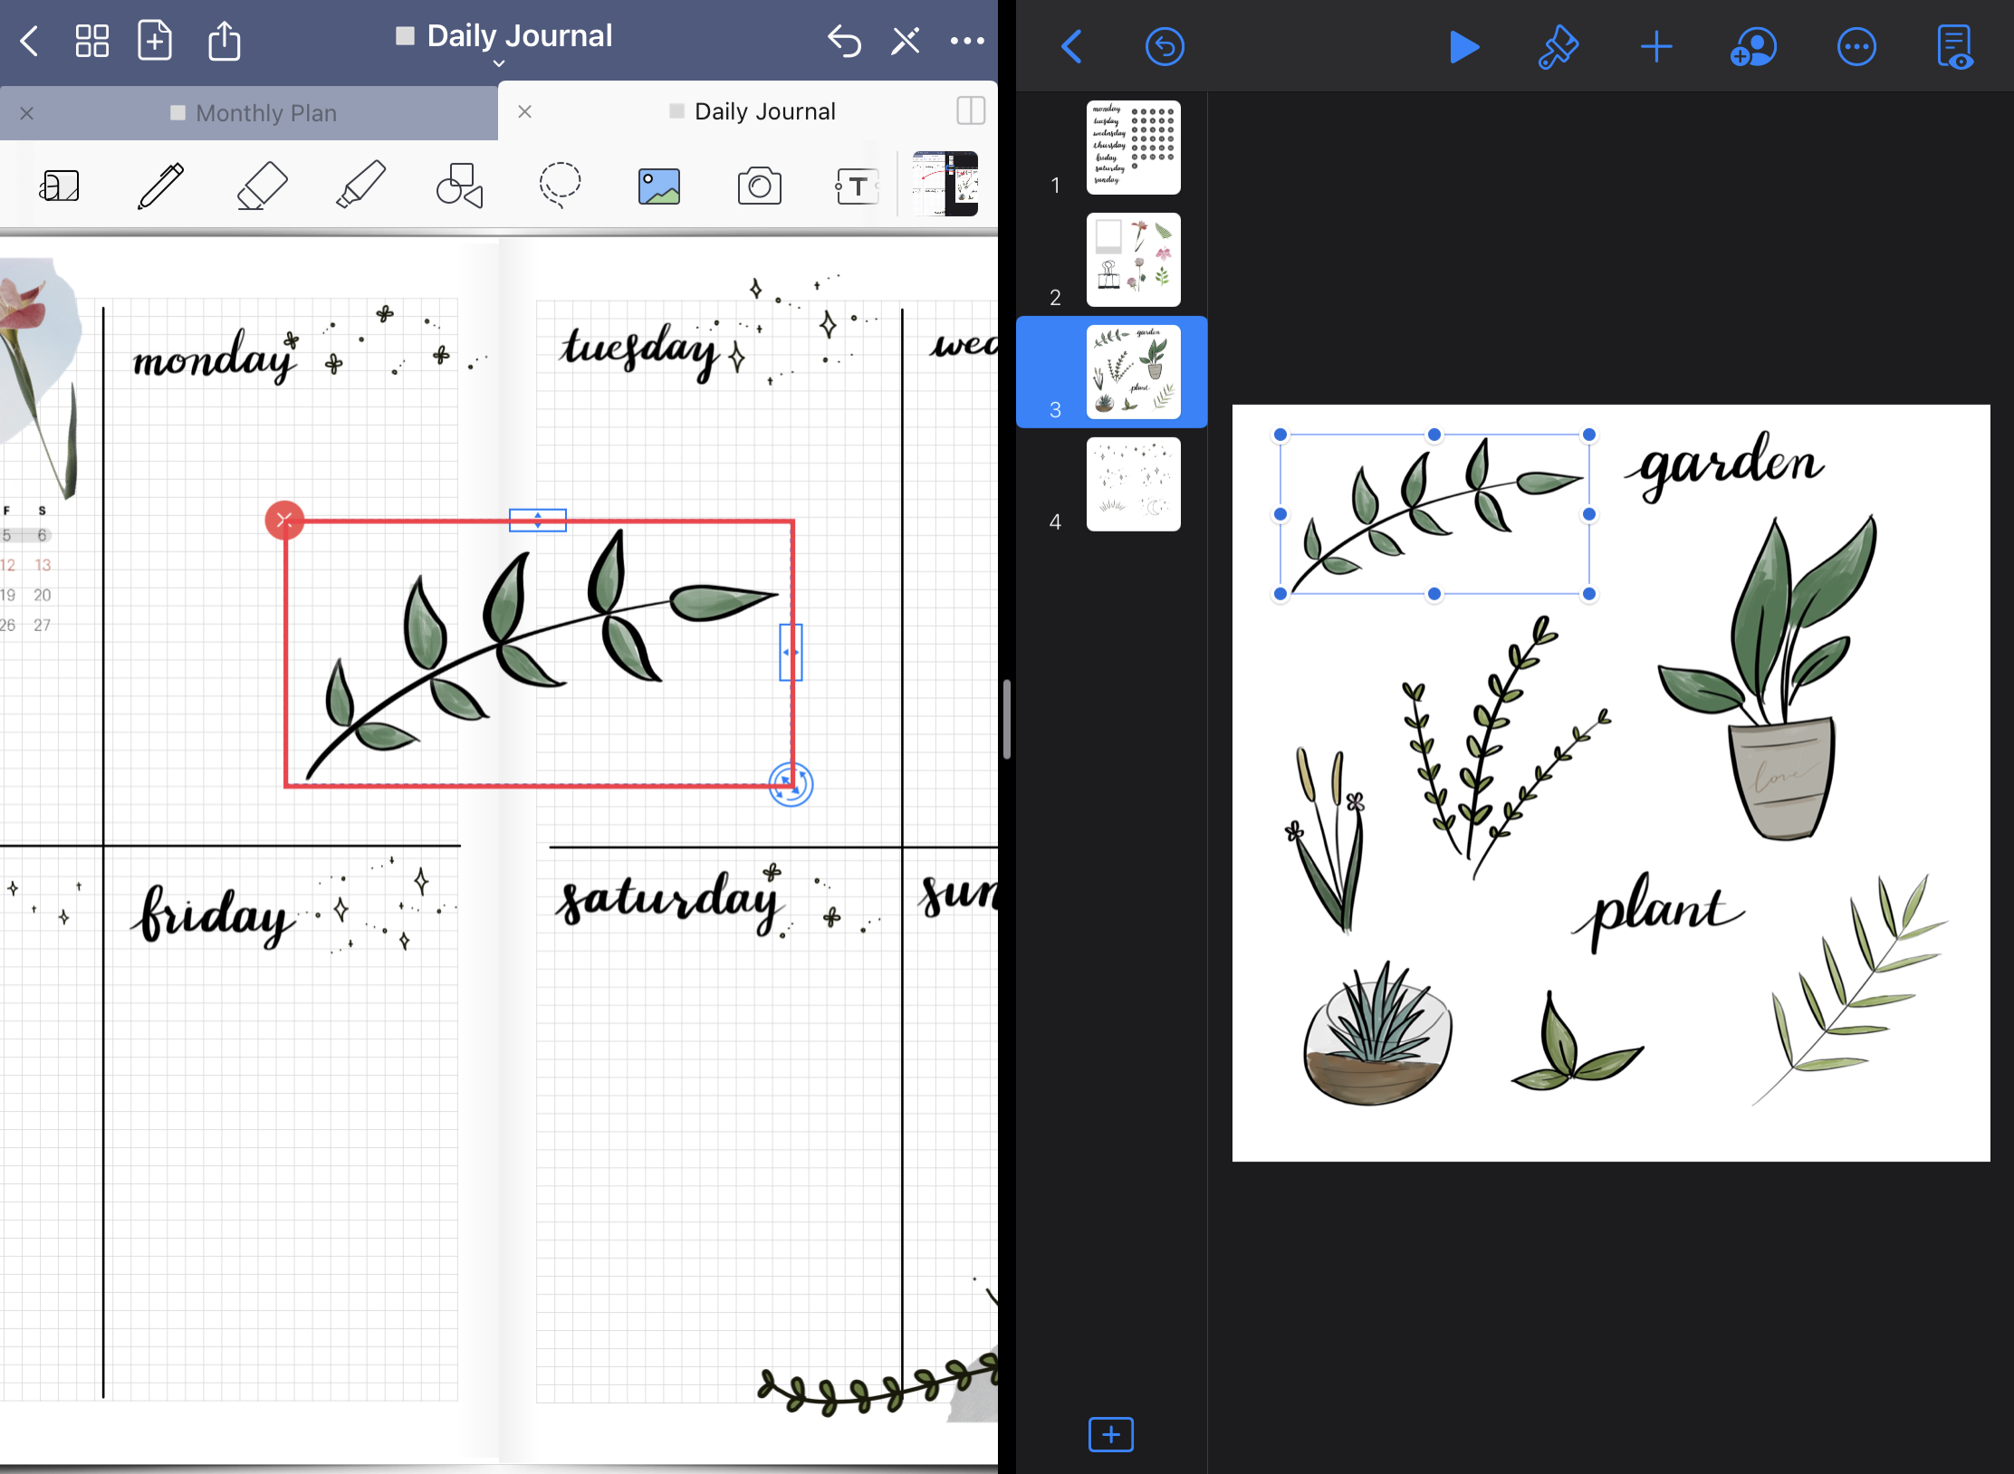Open the Camera tool

(759, 187)
